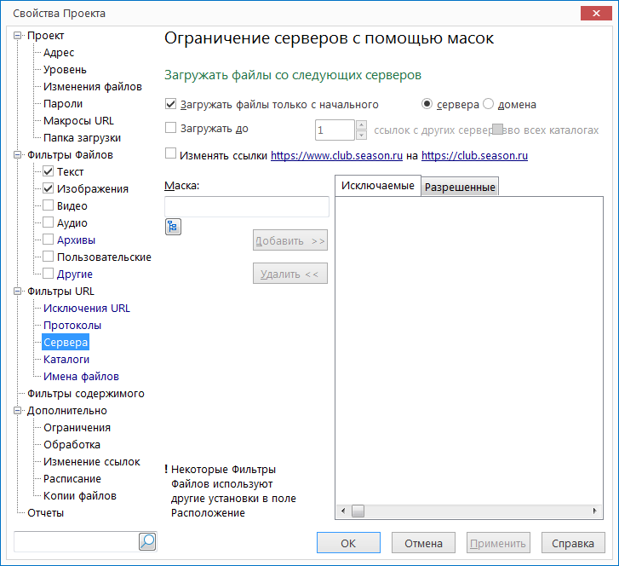Image resolution: width=619 pixels, height=566 pixels.
Task: Click the magnifier search icon
Action: click(x=147, y=541)
